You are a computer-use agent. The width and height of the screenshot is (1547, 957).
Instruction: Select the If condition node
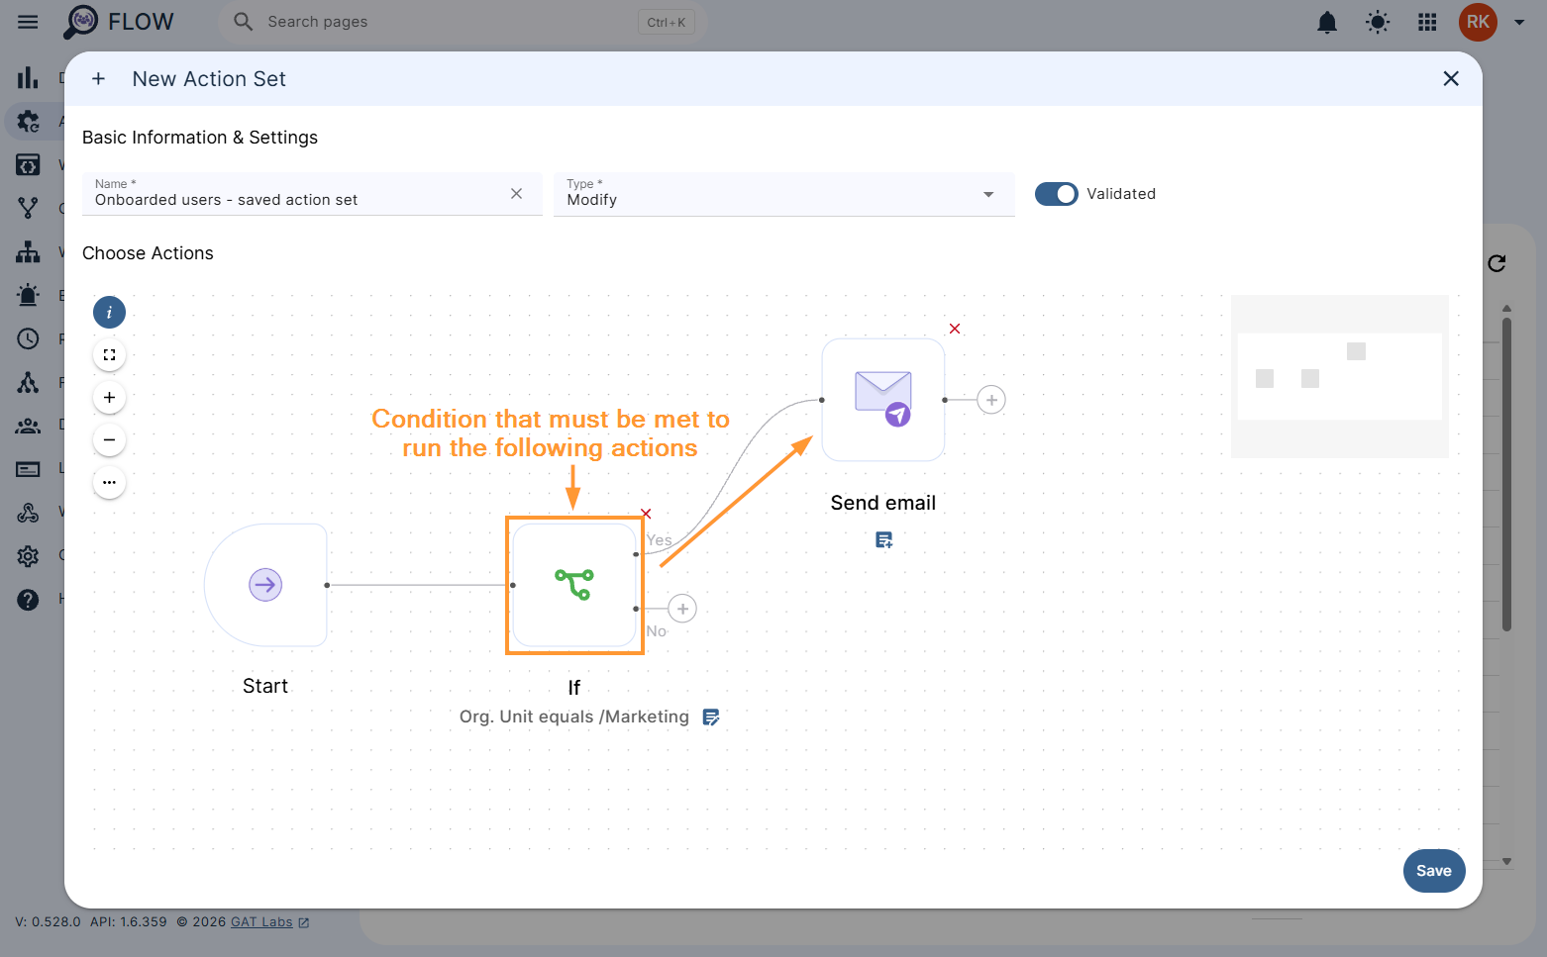(x=574, y=585)
